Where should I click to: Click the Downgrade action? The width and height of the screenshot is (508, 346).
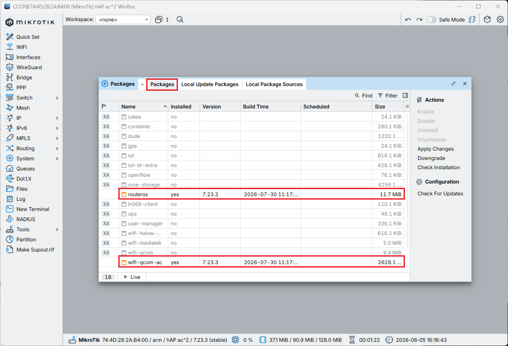pos(431,158)
